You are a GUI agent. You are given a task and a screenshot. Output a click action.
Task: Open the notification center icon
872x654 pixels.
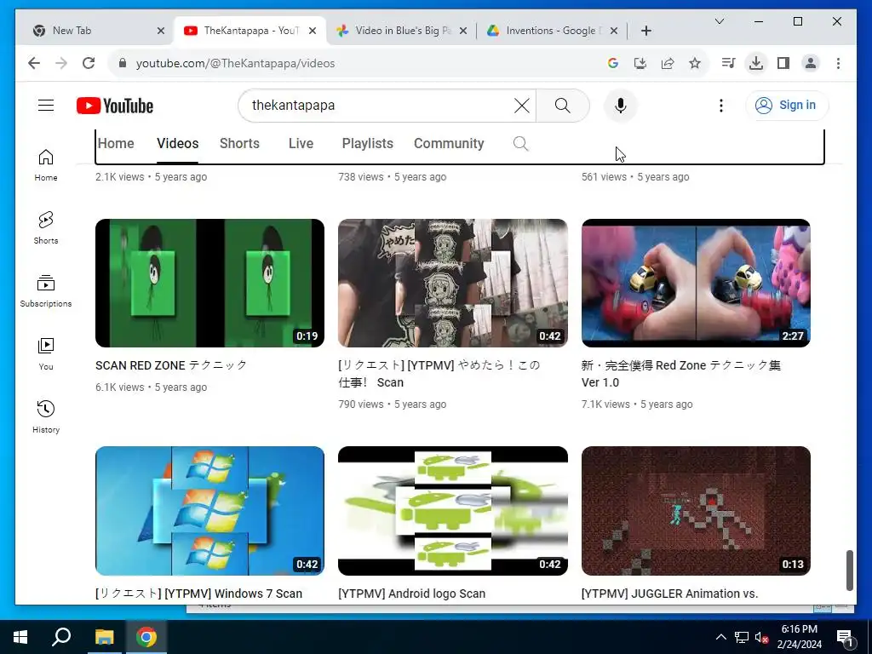[845, 637]
